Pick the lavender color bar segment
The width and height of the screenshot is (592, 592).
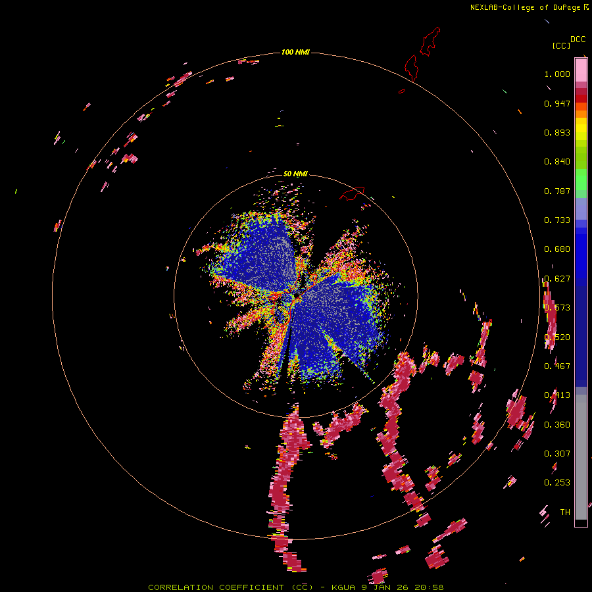(581, 209)
